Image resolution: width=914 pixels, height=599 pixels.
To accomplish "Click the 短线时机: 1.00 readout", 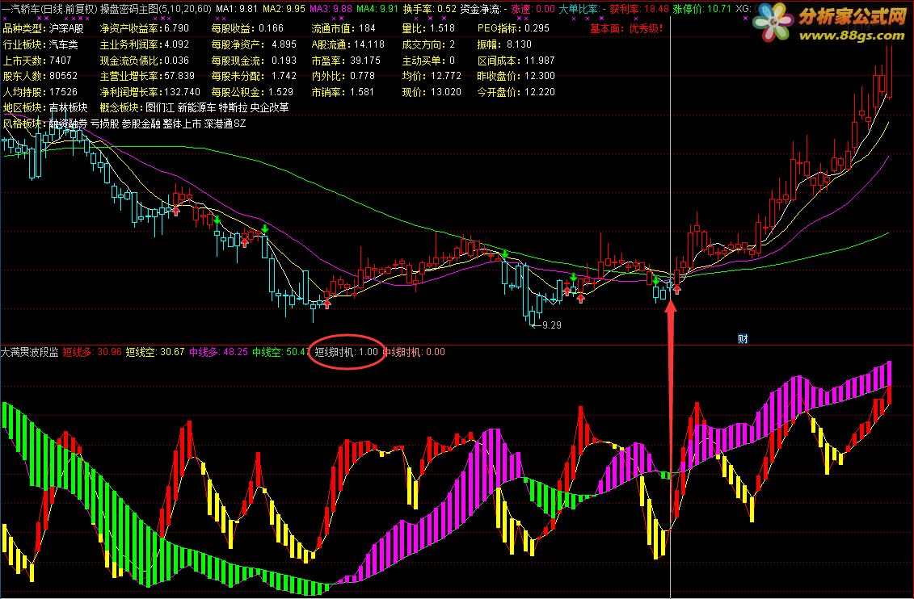I will coord(346,352).
